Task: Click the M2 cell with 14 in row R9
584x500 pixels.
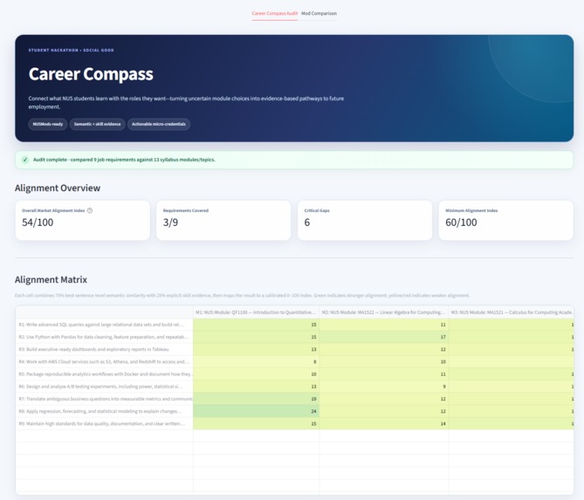Action: 383,423
